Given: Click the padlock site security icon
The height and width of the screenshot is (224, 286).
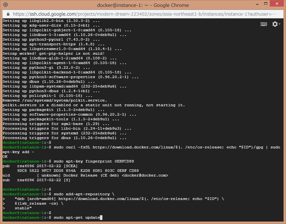Looking at the screenshot, I should (8, 14).
